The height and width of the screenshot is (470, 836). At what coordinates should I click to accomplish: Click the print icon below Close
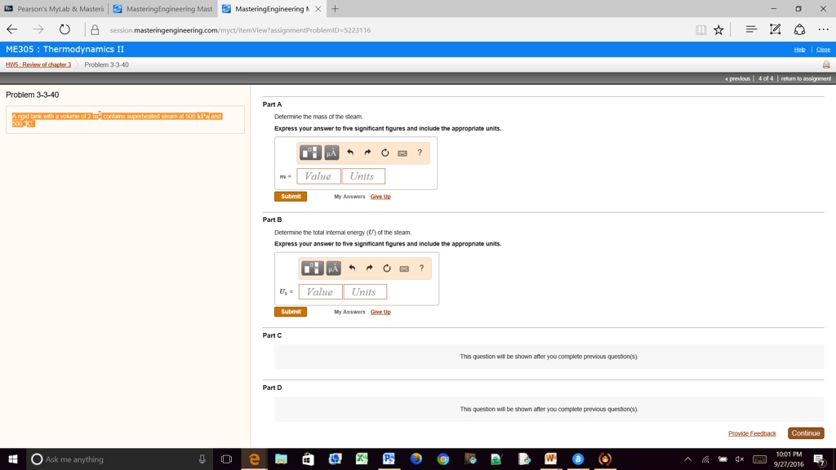[825, 64]
